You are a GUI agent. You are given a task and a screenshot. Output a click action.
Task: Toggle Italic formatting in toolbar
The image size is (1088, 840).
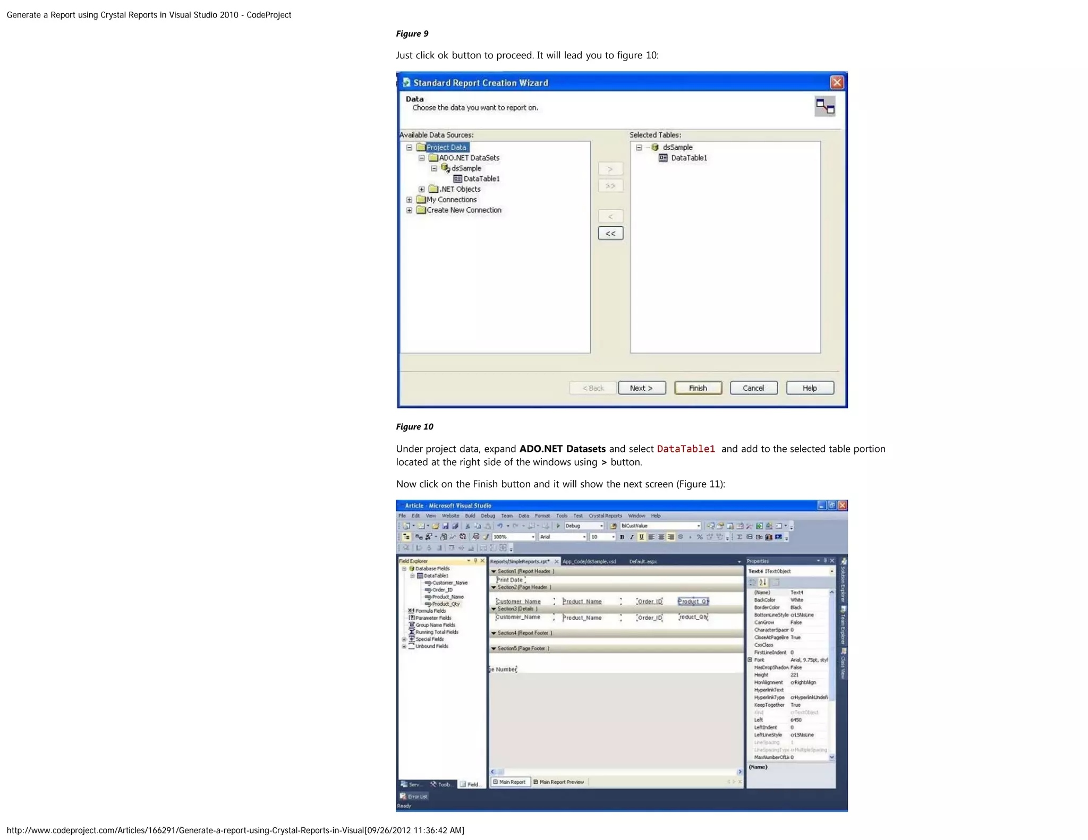click(632, 537)
